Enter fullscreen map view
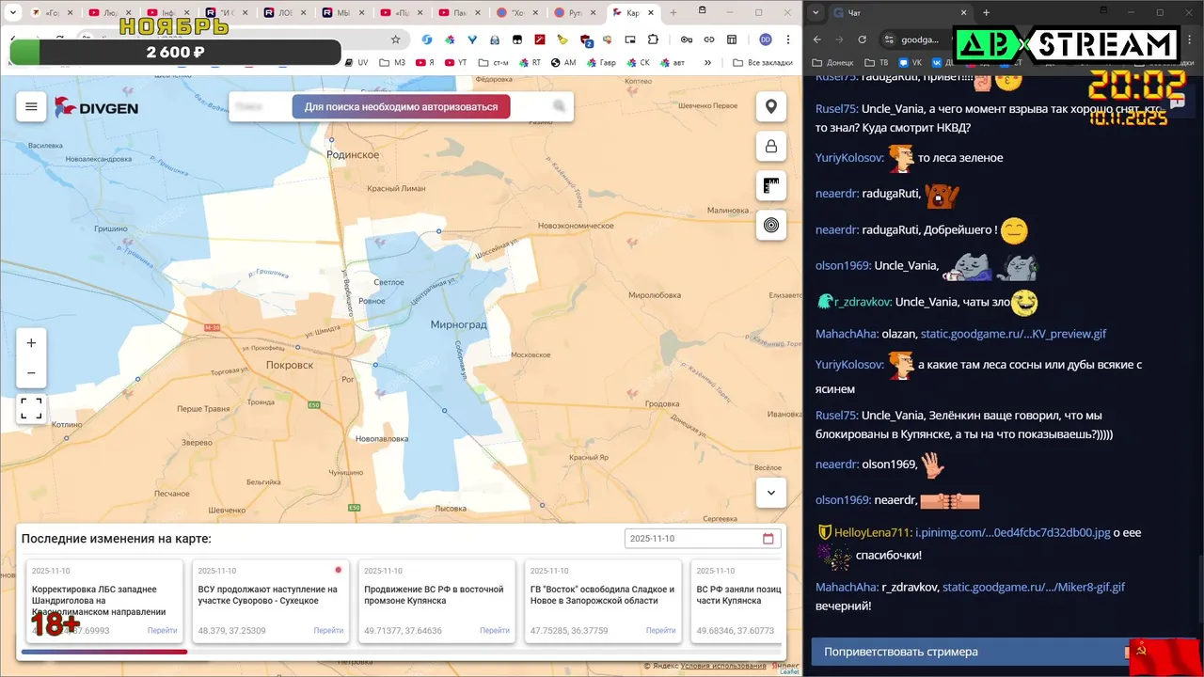 coord(31,409)
